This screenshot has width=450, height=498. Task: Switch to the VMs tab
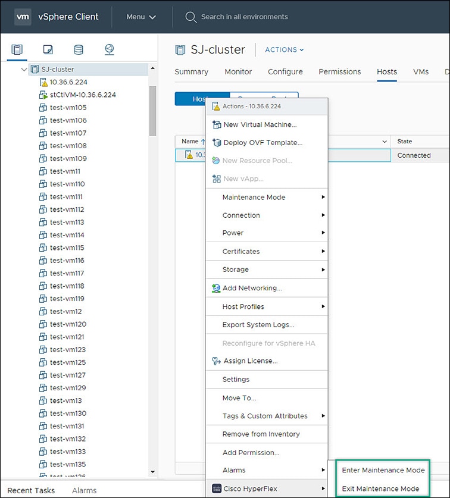pyautogui.click(x=421, y=72)
